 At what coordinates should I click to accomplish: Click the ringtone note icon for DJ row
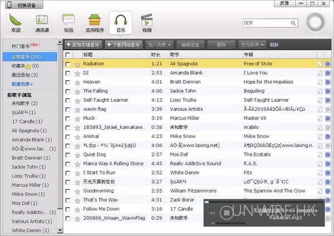tap(320, 73)
